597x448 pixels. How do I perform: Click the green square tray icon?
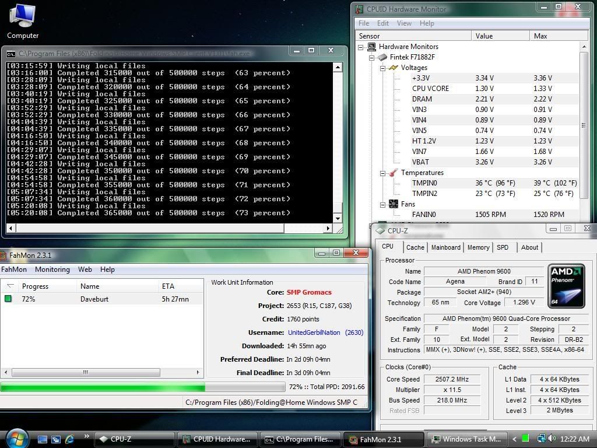(x=525, y=439)
